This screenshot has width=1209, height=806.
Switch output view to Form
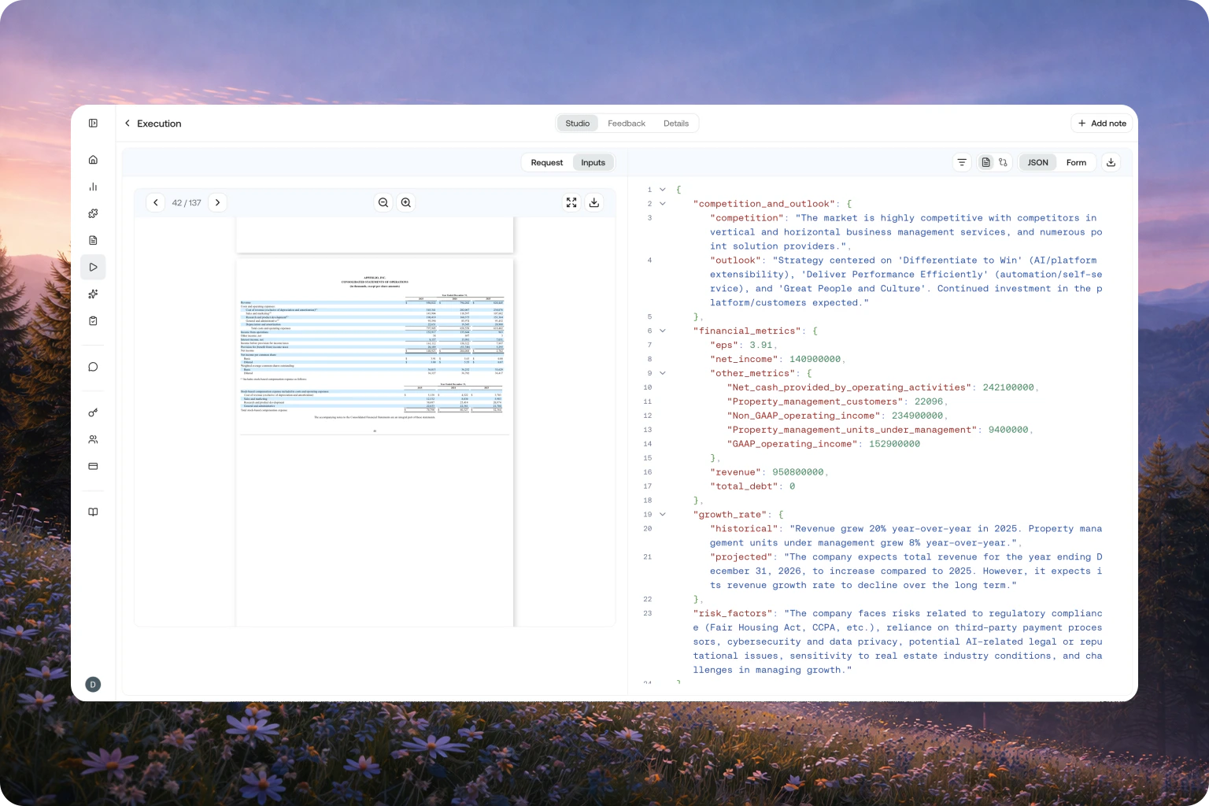tap(1076, 163)
